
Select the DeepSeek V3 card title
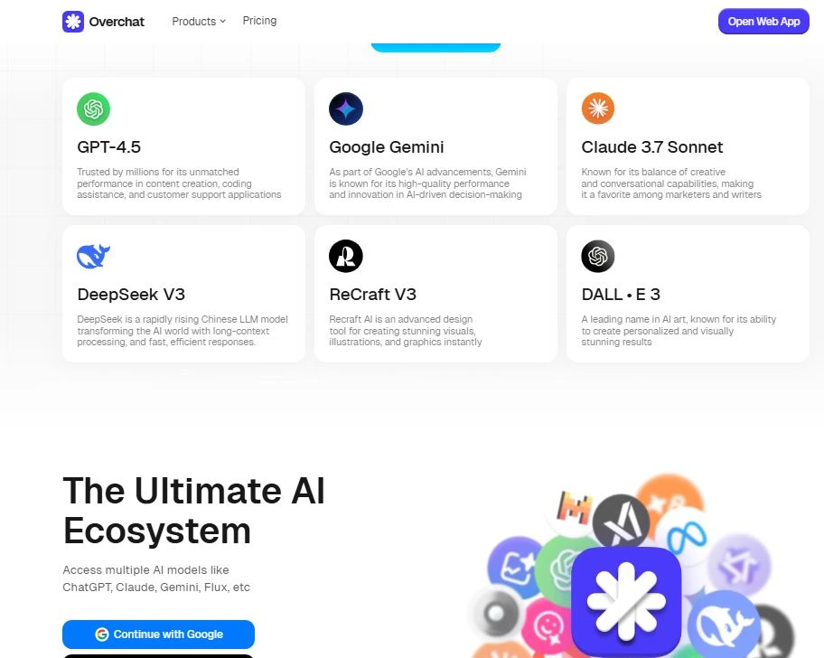coord(131,295)
